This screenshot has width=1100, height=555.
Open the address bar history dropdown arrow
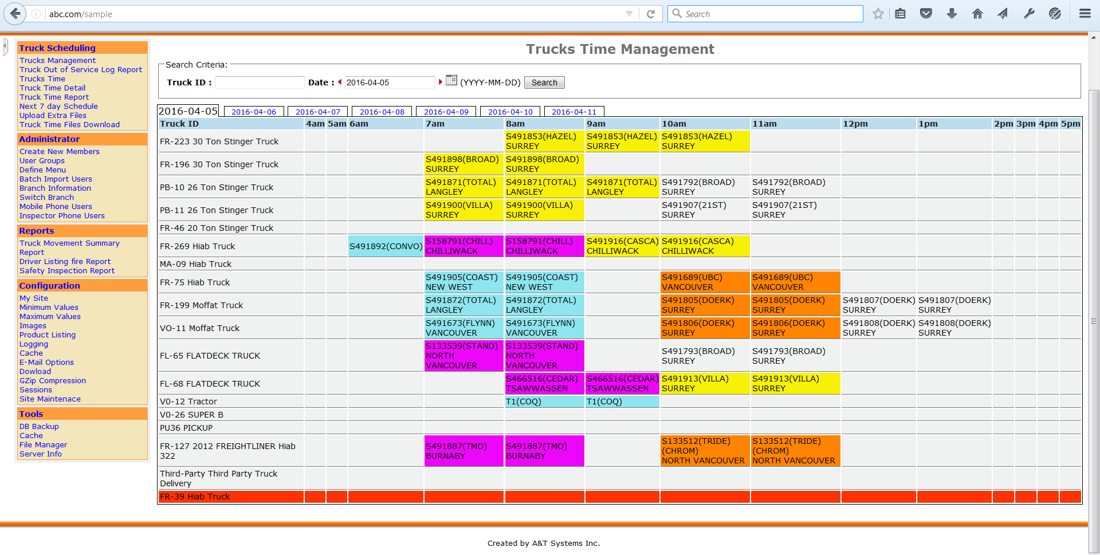628,14
